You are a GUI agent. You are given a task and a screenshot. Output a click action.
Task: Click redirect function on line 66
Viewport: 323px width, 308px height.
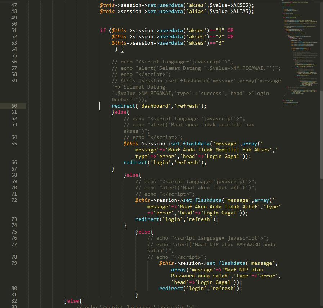tap(135, 162)
